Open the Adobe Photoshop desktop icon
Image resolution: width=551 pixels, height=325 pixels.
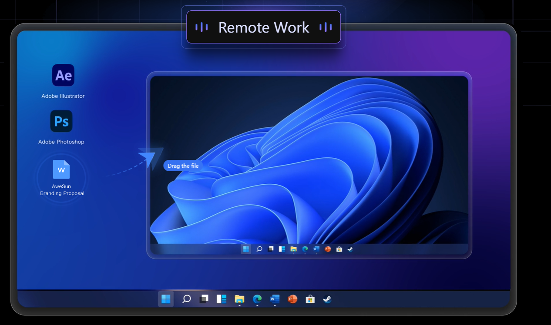point(61,121)
